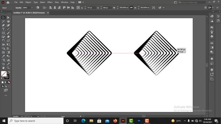Image resolution: width=221 pixels, height=124 pixels.
Task: Enable Draw Normal mode
Action: point(2,86)
